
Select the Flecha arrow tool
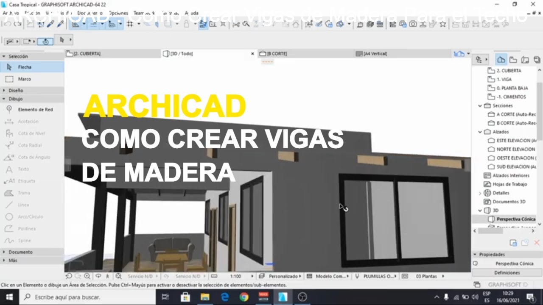pos(32,67)
